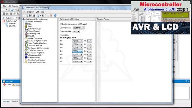Switch to bottom Messages tab

coord(7,101)
